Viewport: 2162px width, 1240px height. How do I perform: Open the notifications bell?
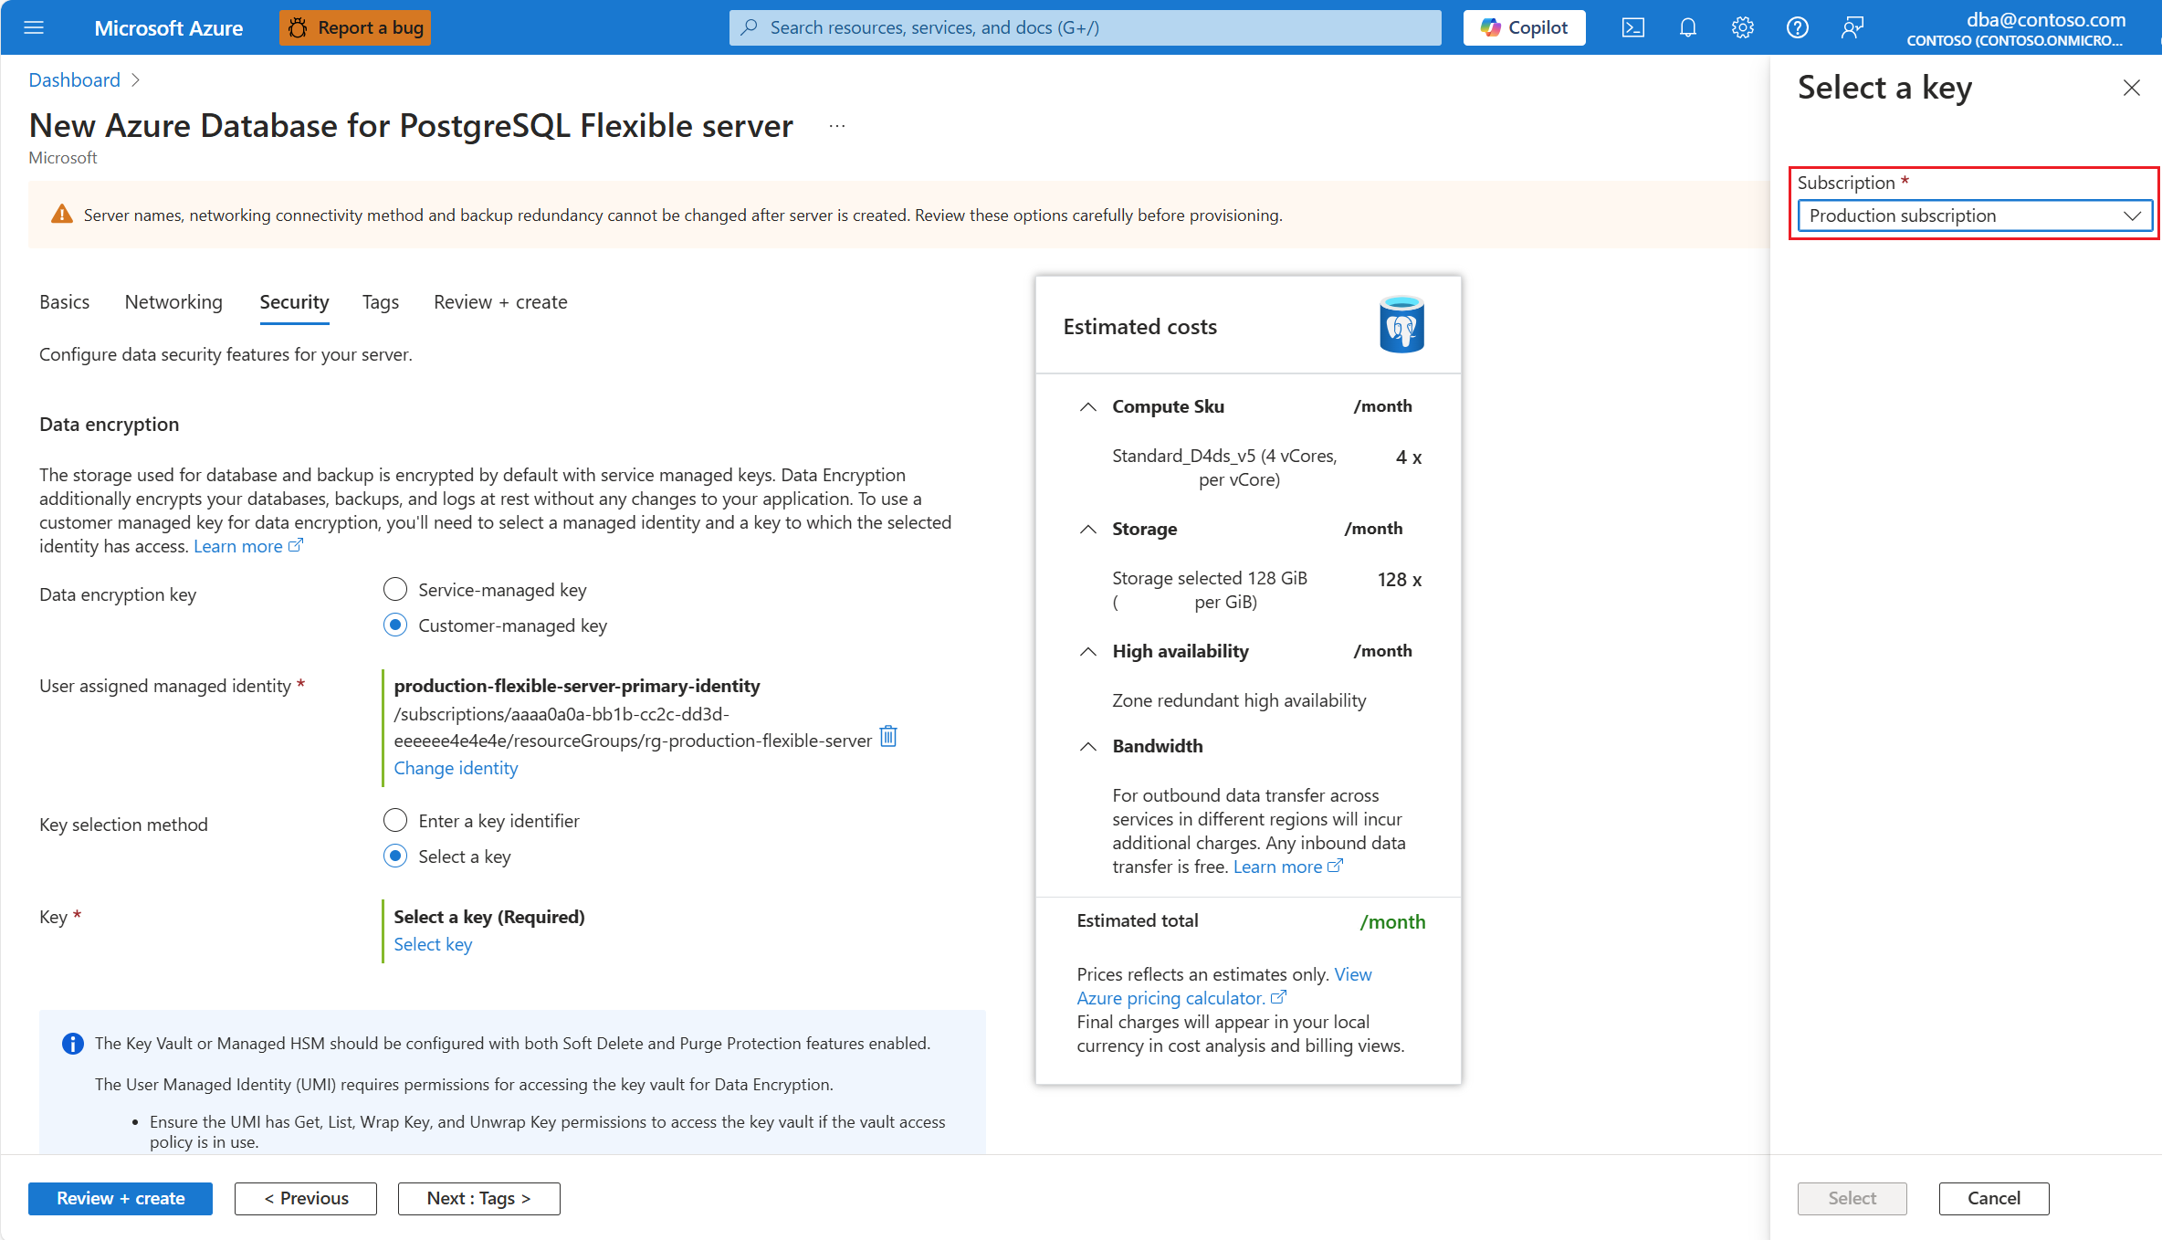click(x=1687, y=27)
